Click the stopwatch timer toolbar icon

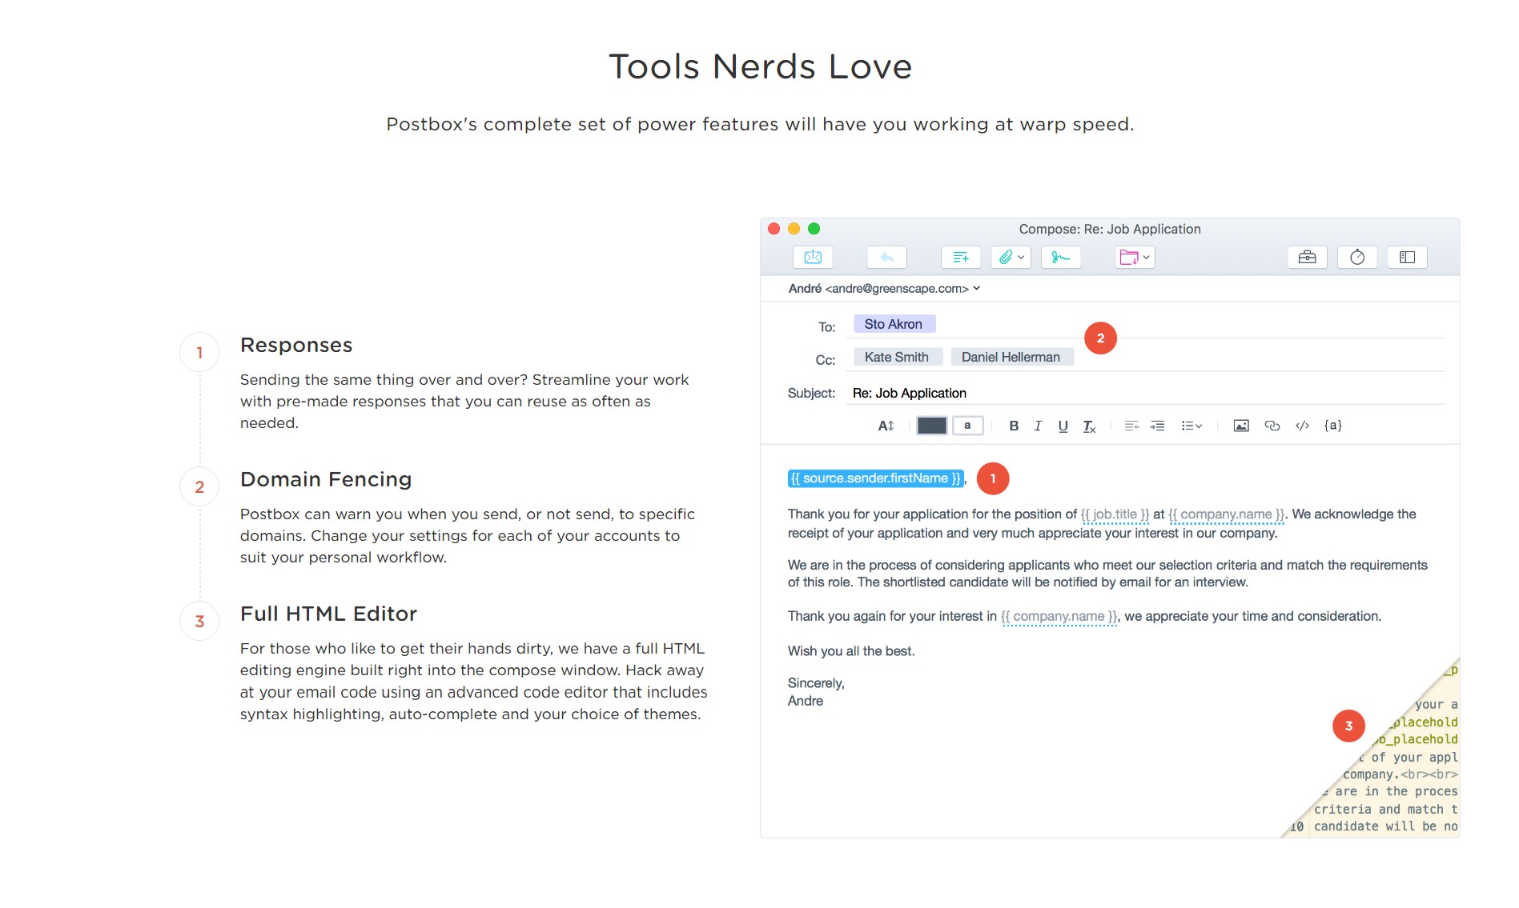click(1356, 257)
